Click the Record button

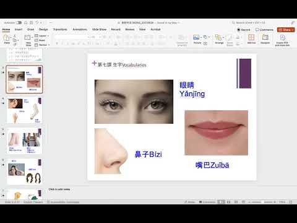pyautogui.click(x=243, y=30)
